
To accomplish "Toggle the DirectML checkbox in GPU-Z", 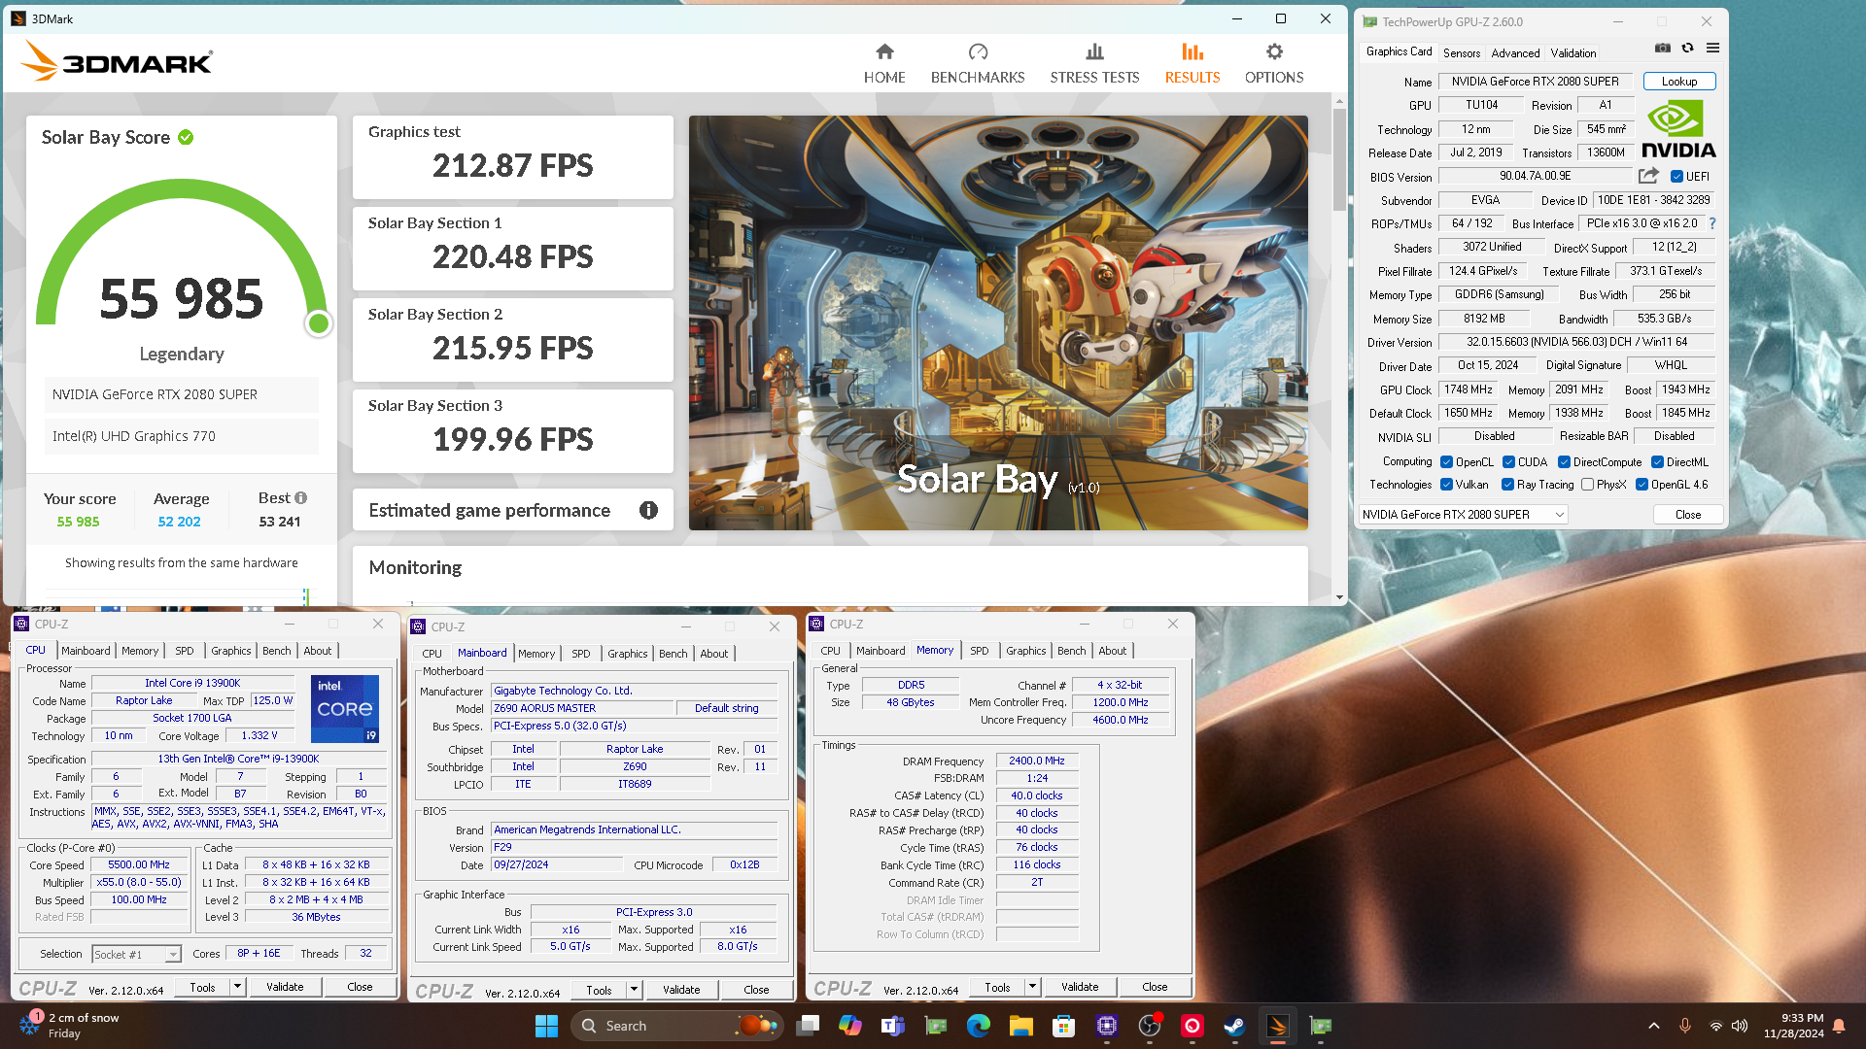I will pyautogui.click(x=1657, y=462).
